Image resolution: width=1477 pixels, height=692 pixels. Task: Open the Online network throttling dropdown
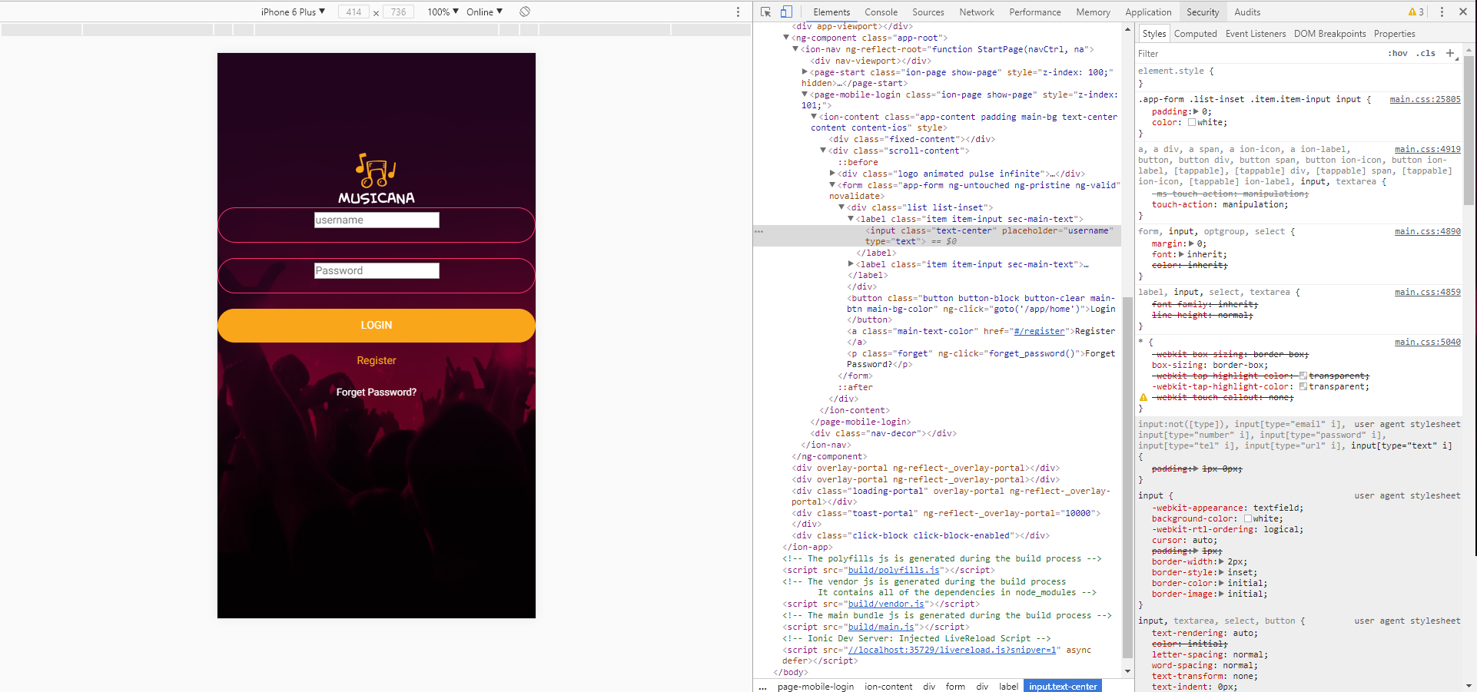(x=484, y=12)
